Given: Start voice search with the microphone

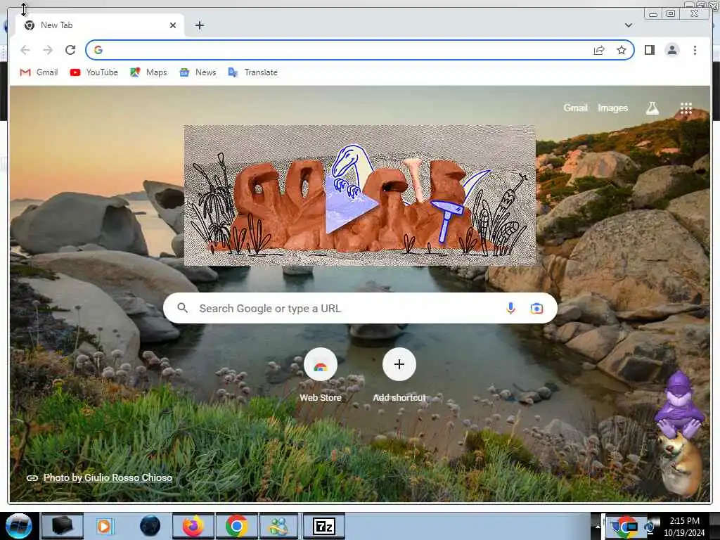Looking at the screenshot, I should [x=510, y=308].
